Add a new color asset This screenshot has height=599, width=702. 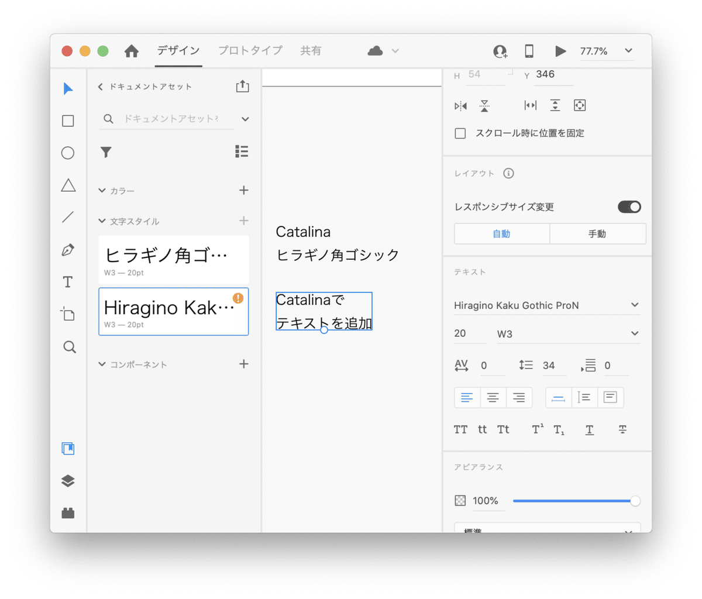[244, 191]
